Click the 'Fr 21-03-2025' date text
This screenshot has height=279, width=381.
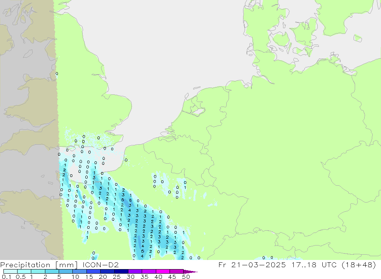pyautogui.click(x=252, y=265)
